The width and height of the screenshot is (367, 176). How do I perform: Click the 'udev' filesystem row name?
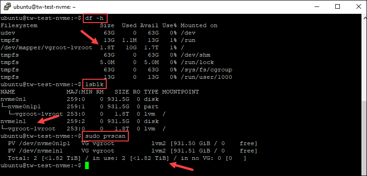[x=8, y=33]
